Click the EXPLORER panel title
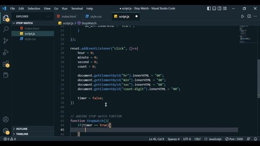Viewport: 260px width, 146px height. coord(22,16)
